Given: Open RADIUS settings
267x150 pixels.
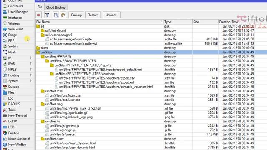Looking at the screenshot, I should point(14,104).
